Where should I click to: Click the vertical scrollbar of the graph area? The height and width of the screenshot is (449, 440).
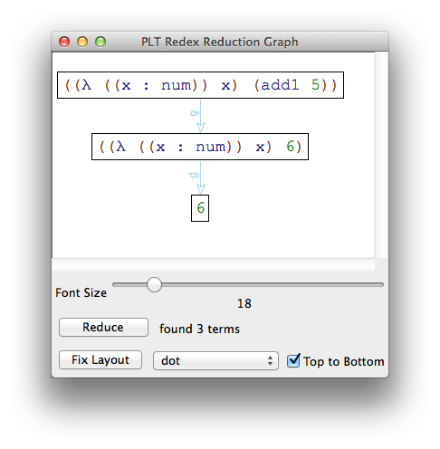click(x=381, y=155)
